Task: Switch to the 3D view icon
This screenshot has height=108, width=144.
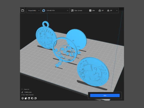Action: [22, 98]
